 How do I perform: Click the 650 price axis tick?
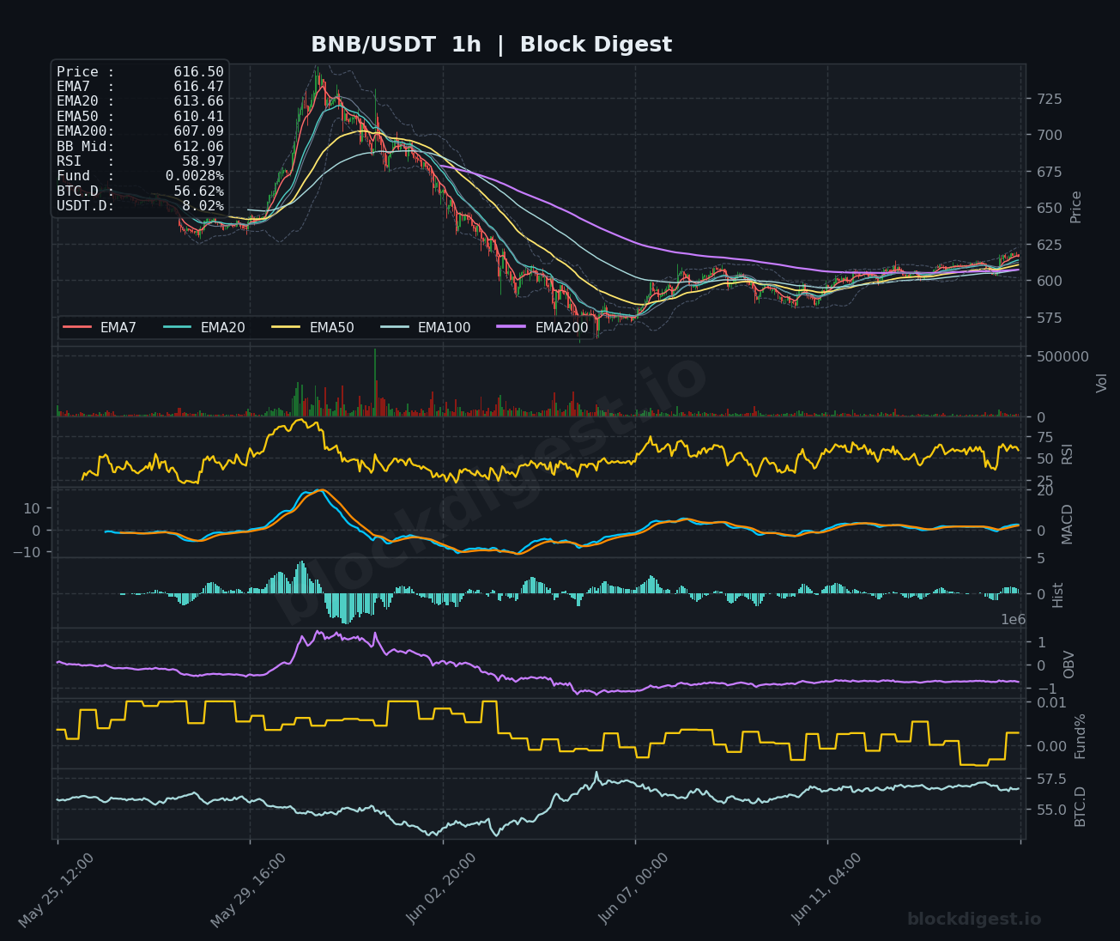click(x=1049, y=208)
